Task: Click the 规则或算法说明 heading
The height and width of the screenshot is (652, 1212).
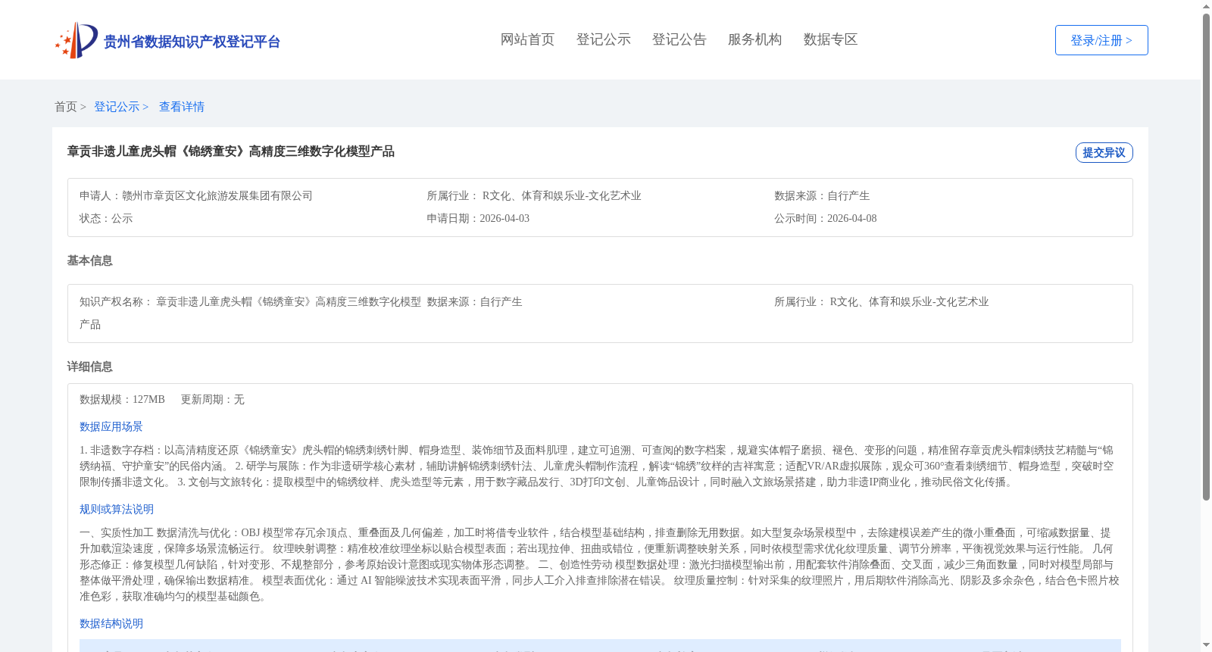Action: click(117, 509)
